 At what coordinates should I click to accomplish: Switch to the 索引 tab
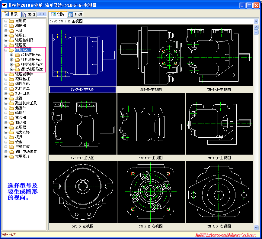[28, 15]
